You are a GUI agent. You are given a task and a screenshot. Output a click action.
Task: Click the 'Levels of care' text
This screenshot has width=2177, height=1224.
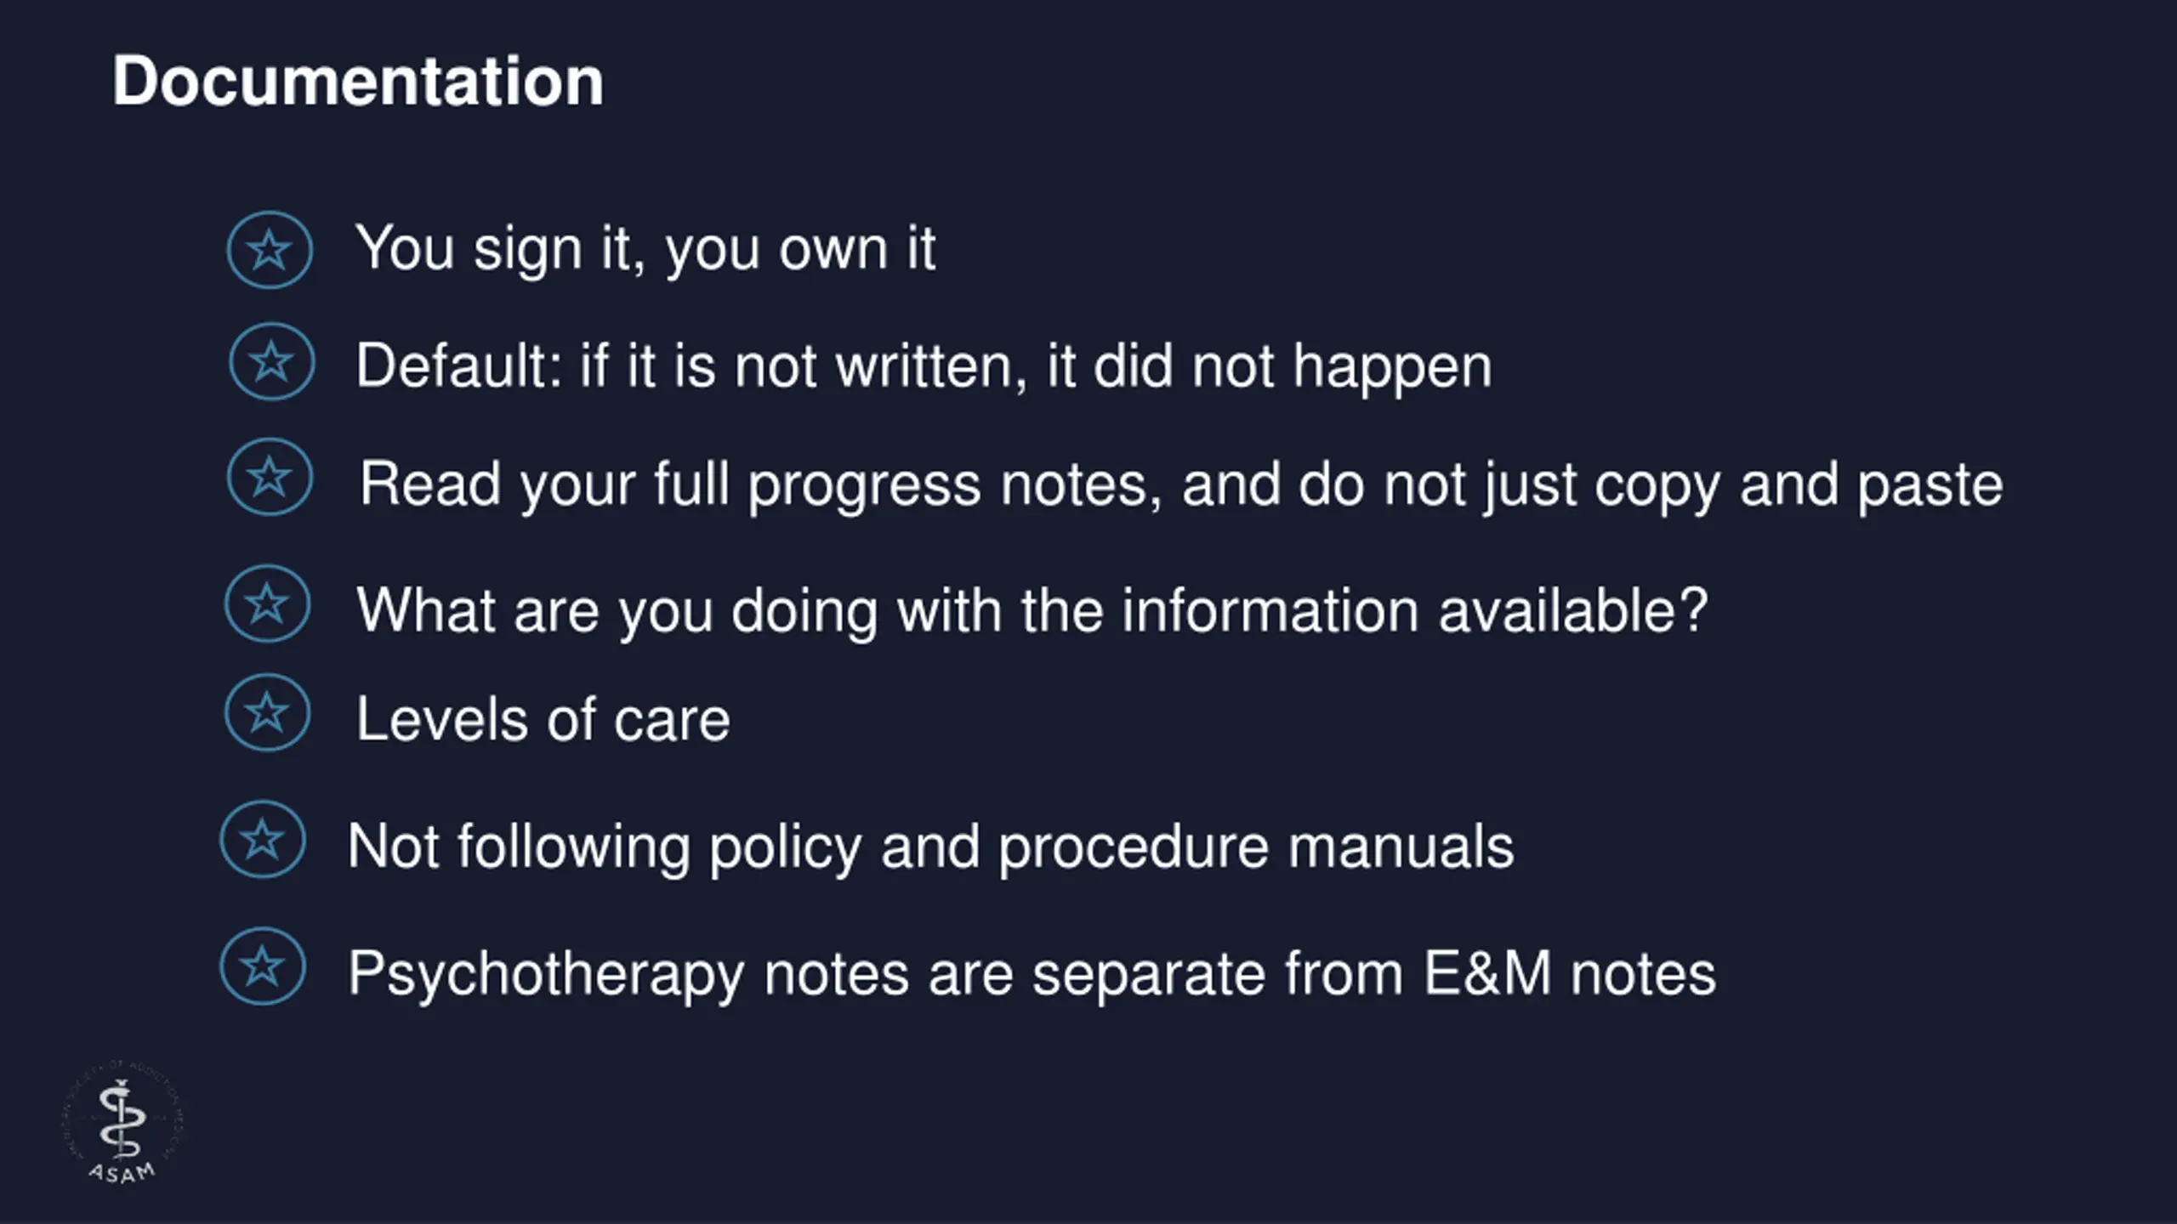point(543,719)
